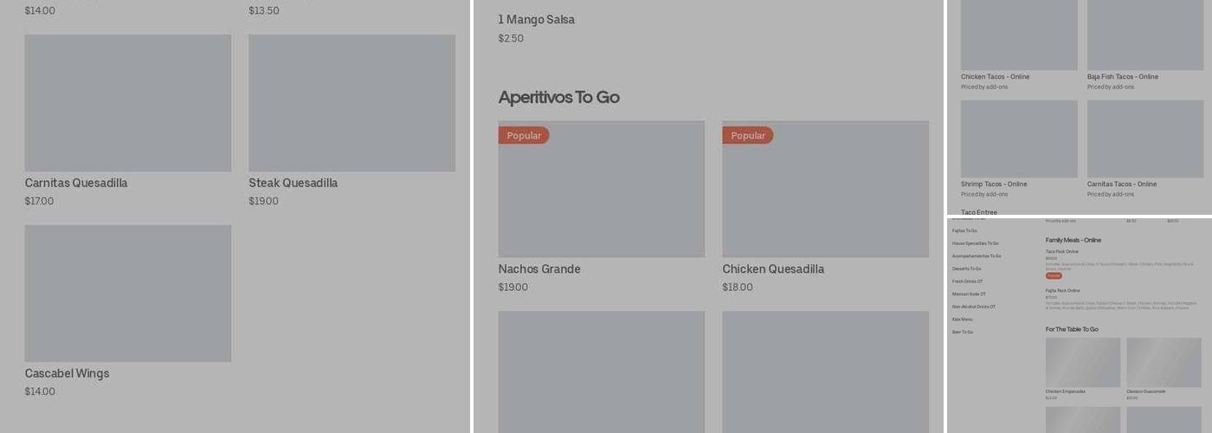
Task: Click the Chicken Empanadas image
Action: click(1082, 362)
